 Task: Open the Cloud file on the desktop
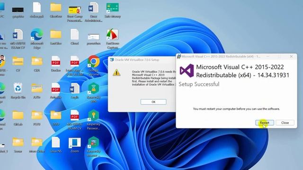tap(75, 37)
